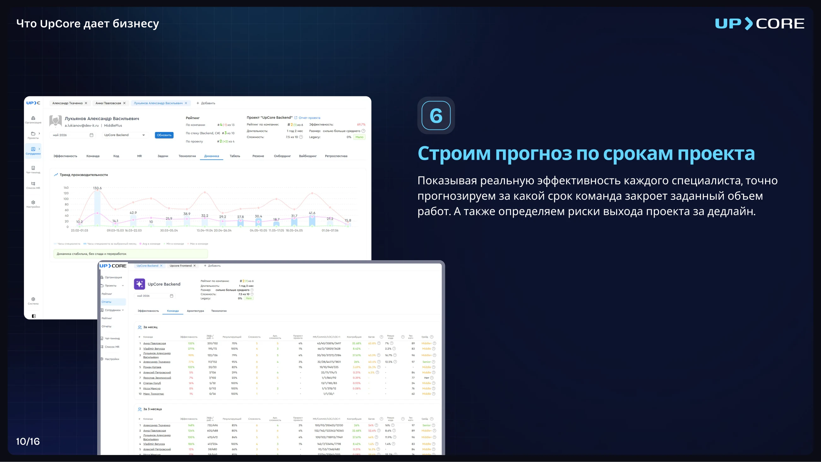Click Добавить in project report tab bar

(212, 266)
